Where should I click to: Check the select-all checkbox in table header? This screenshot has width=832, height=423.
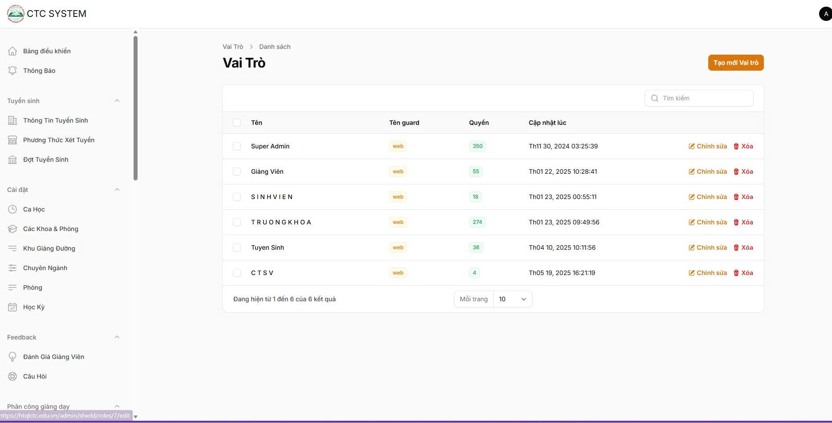[x=237, y=123]
